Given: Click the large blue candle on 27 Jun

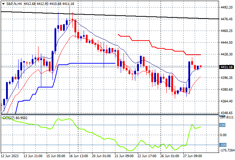Looking at the screenshot, I should click(x=189, y=75).
